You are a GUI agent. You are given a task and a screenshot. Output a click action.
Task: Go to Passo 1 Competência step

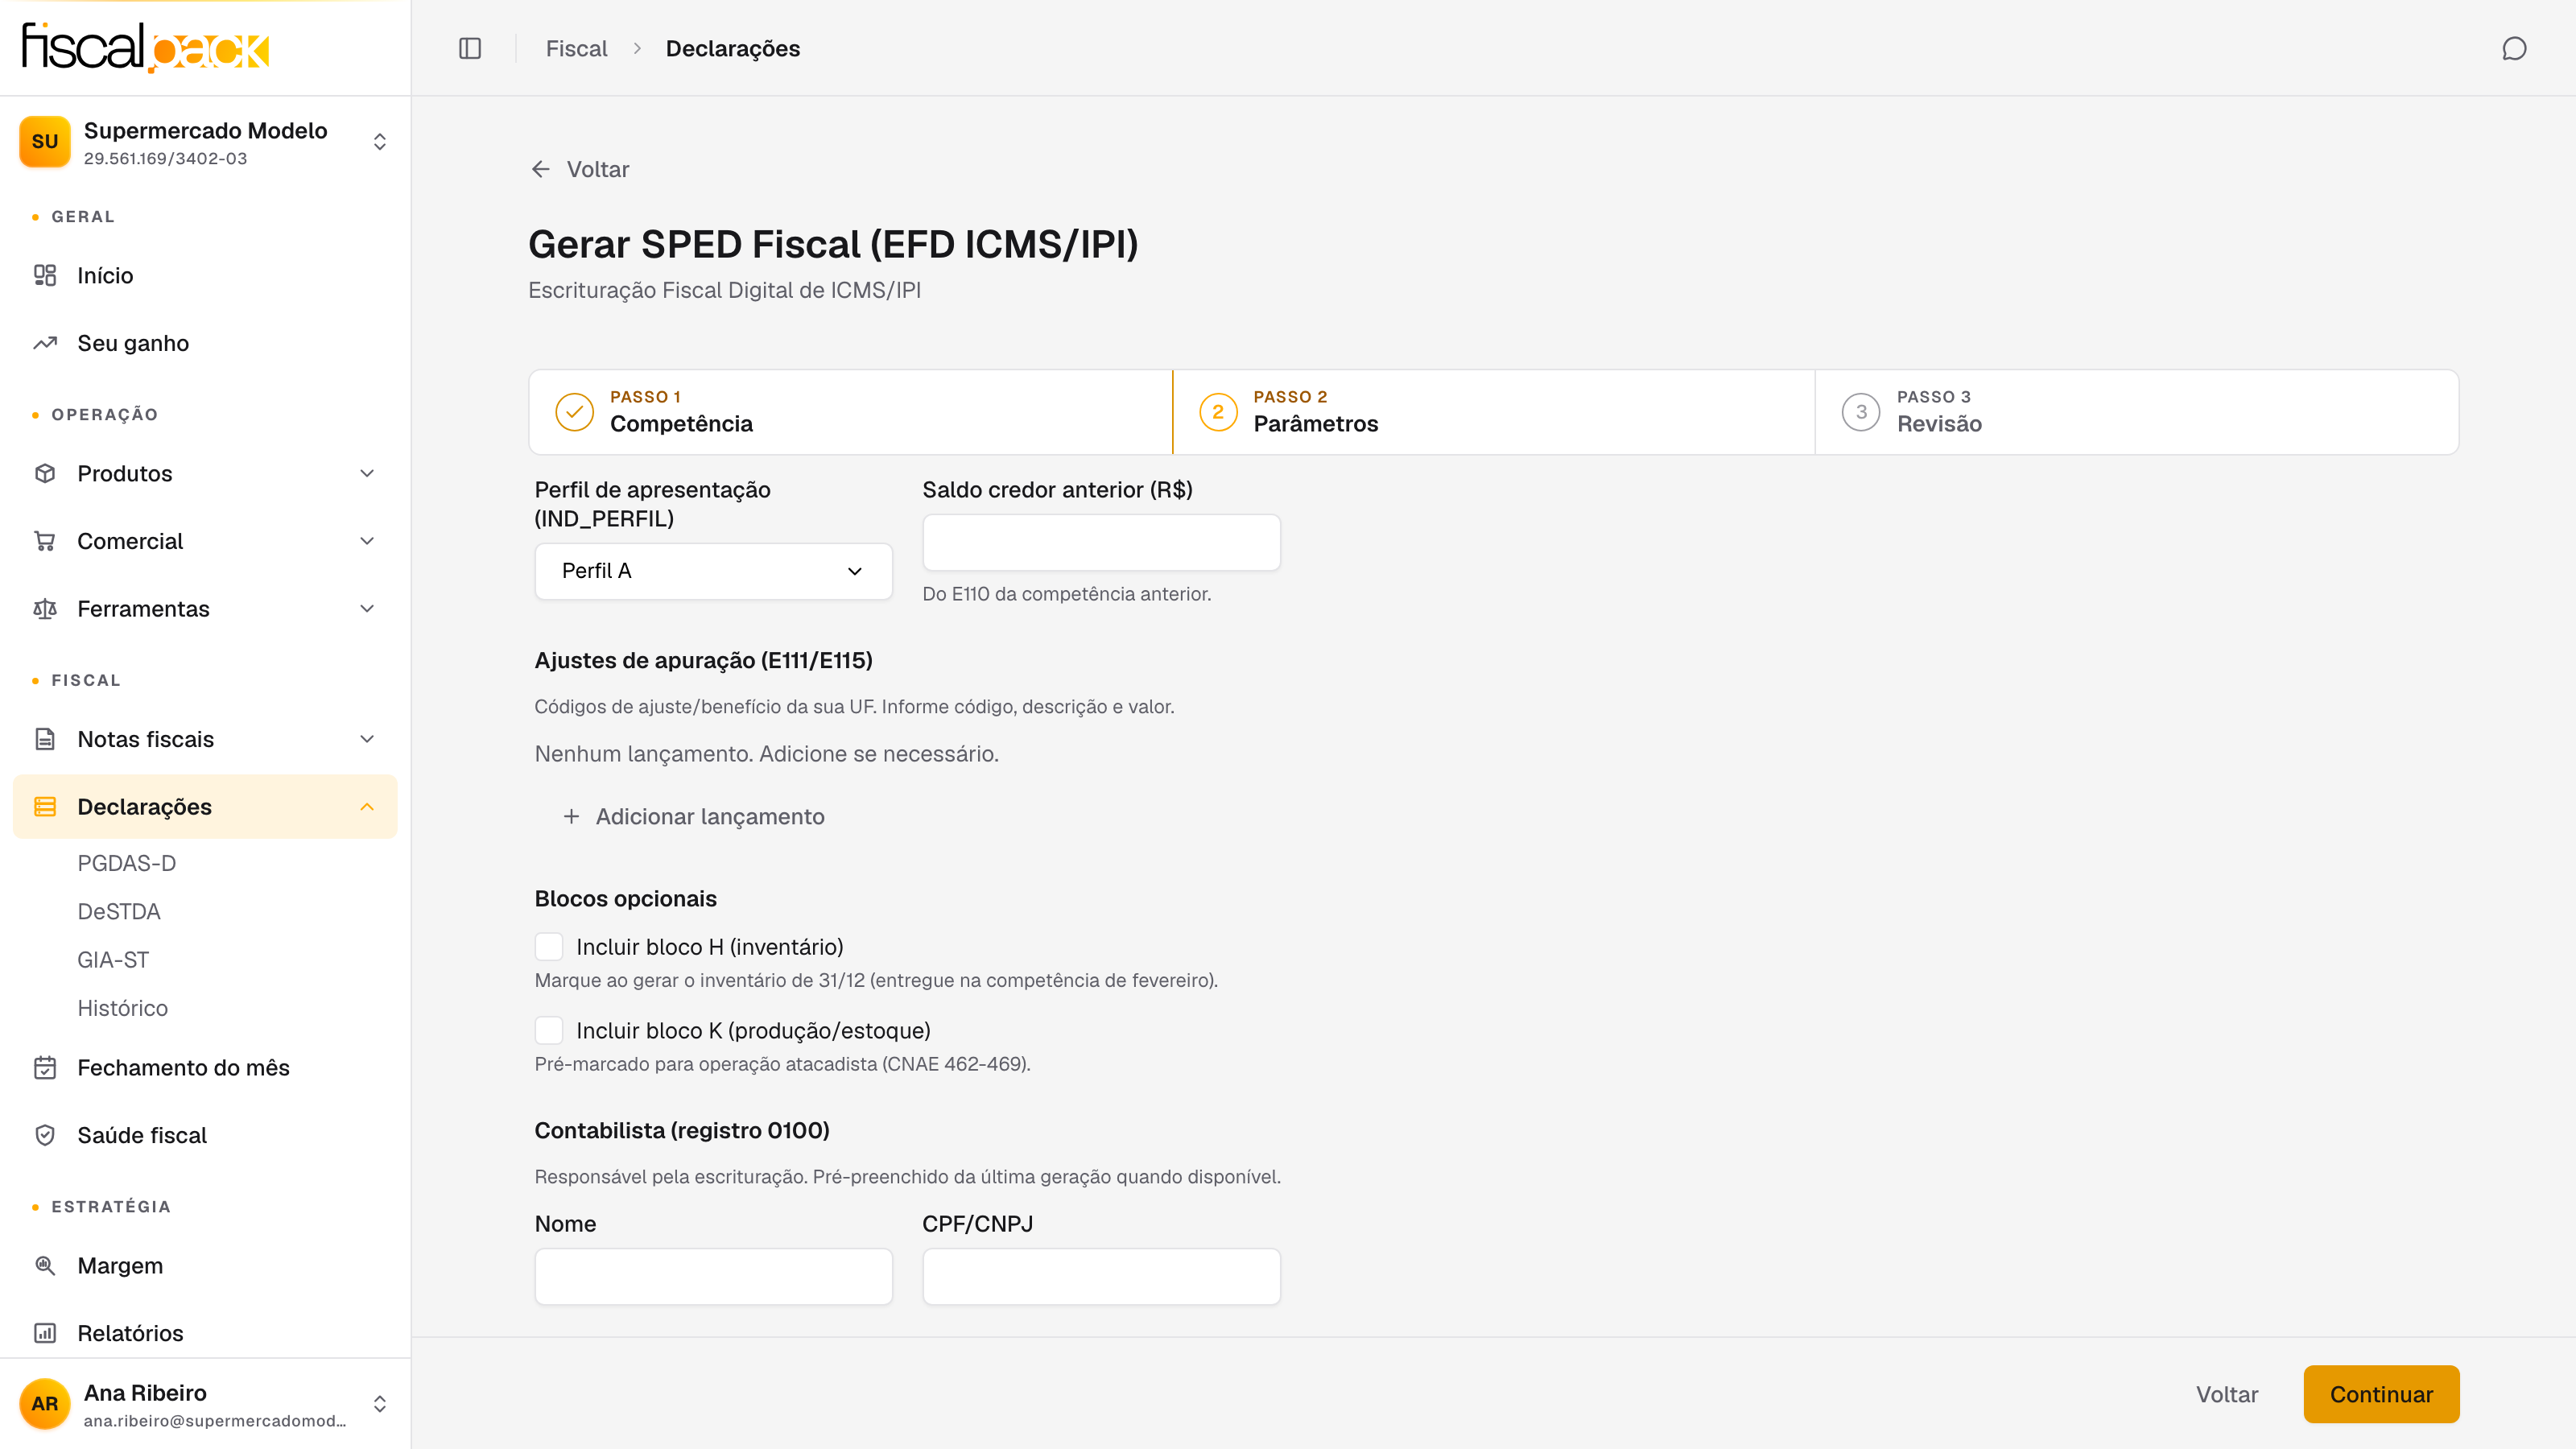(850, 412)
